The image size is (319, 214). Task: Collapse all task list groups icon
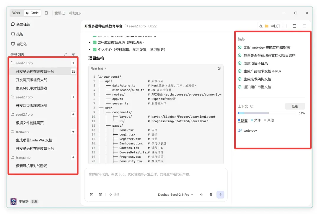(65, 55)
